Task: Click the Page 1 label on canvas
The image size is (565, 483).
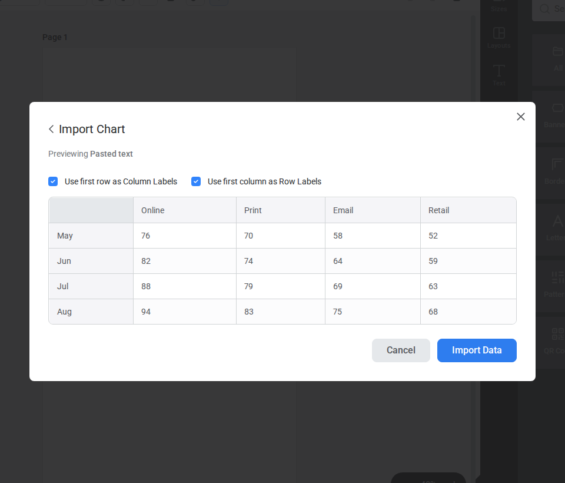Action: [x=55, y=37]
